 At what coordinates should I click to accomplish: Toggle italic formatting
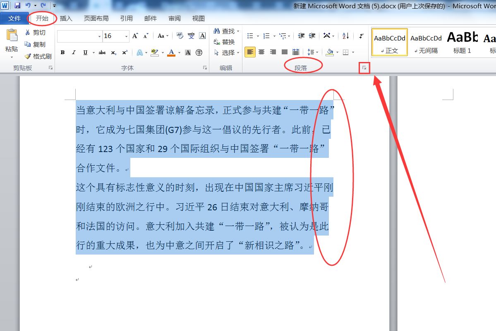point(74,52)
